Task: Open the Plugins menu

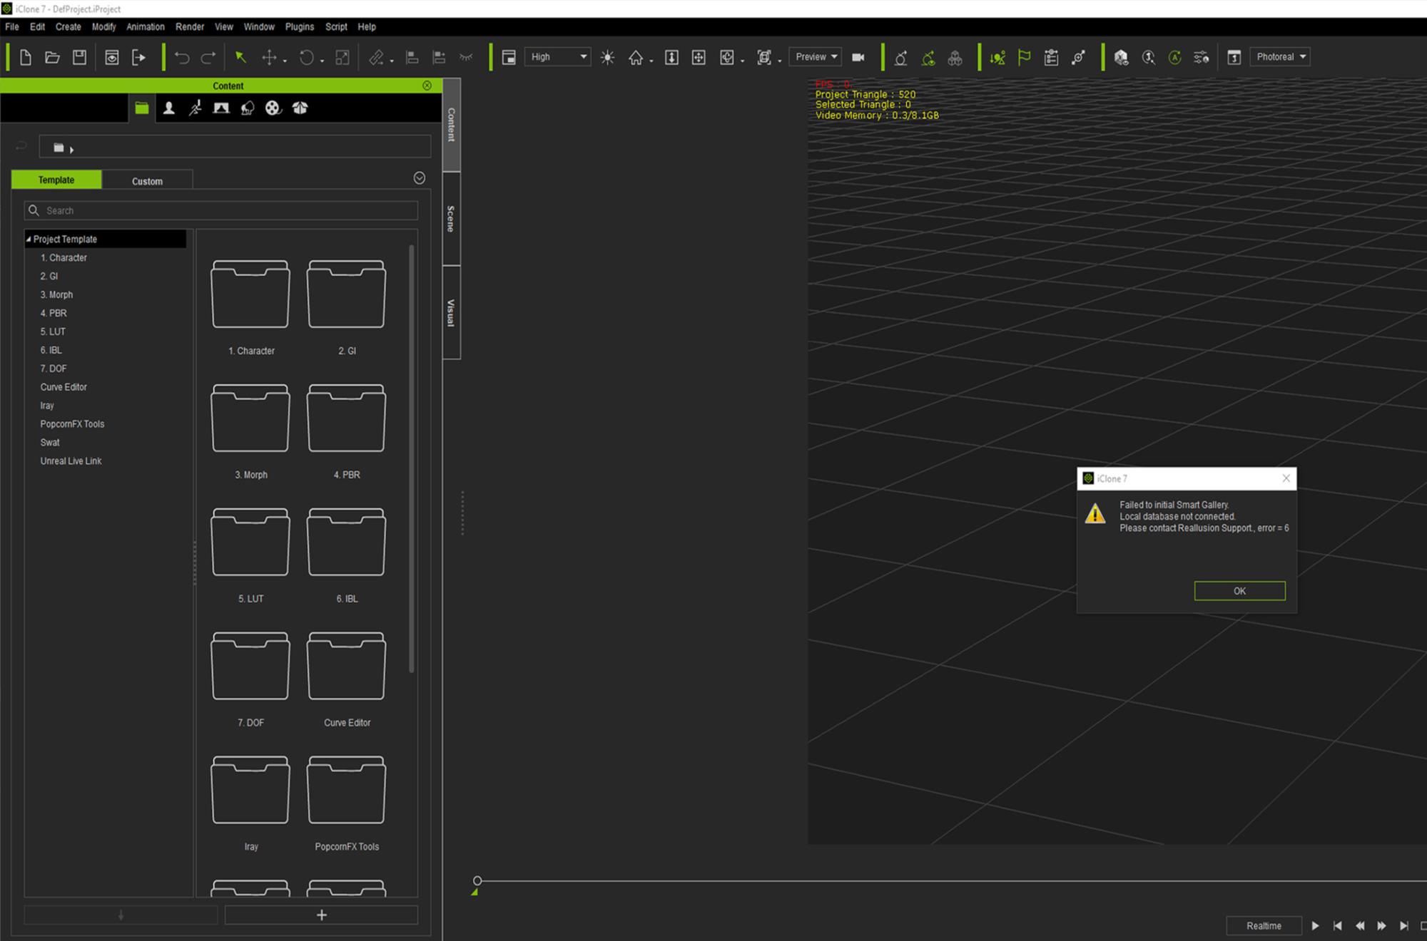Action: [300, 27]
